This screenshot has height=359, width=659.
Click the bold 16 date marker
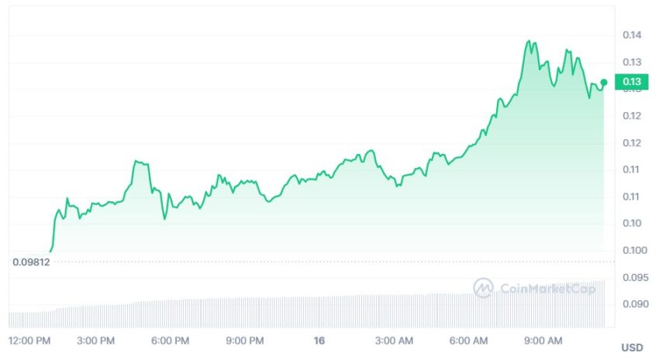tap(319, 340)
